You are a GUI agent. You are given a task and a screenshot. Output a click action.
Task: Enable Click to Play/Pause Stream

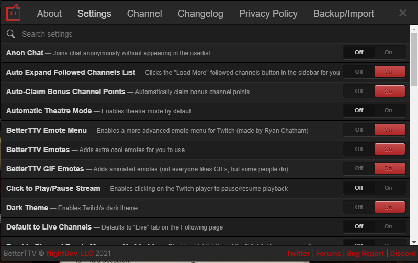pyautogui.click(x=389, y=188)
